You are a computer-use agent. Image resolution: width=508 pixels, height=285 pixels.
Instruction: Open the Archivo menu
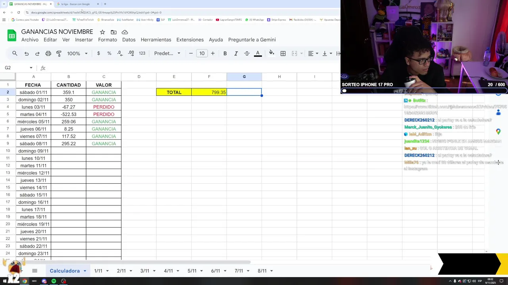coord(30,40)
